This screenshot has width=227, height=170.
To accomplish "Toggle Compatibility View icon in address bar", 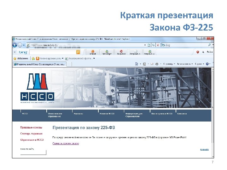I will [x=149, y=45].
